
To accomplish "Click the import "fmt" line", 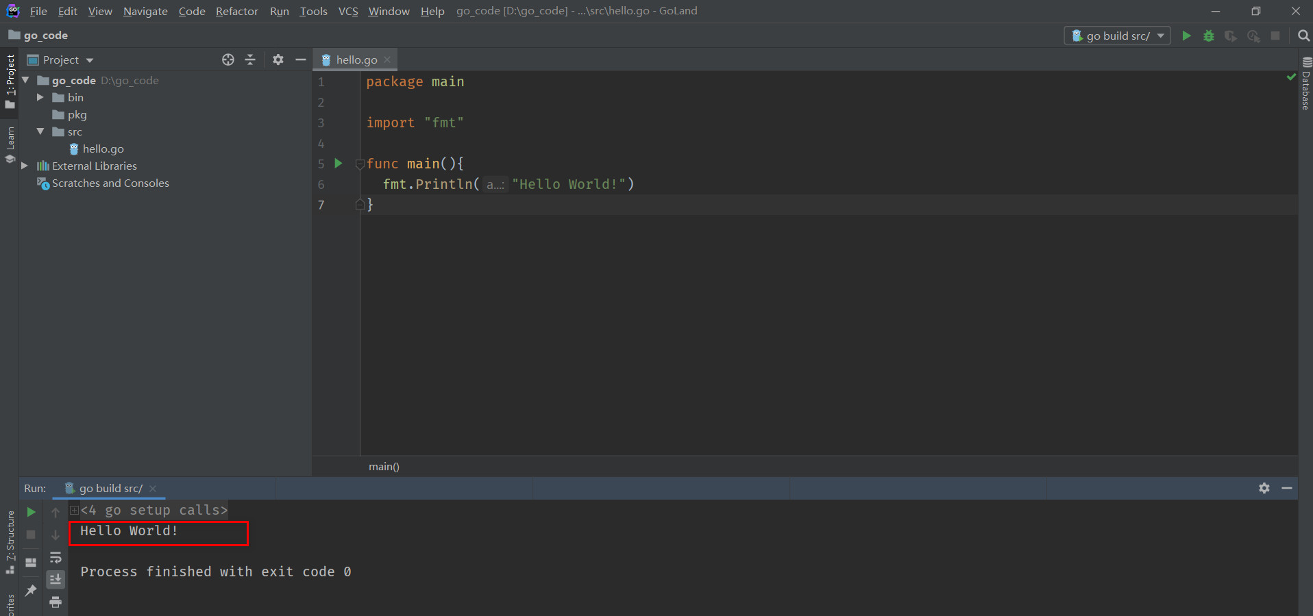I will (415, 123).
